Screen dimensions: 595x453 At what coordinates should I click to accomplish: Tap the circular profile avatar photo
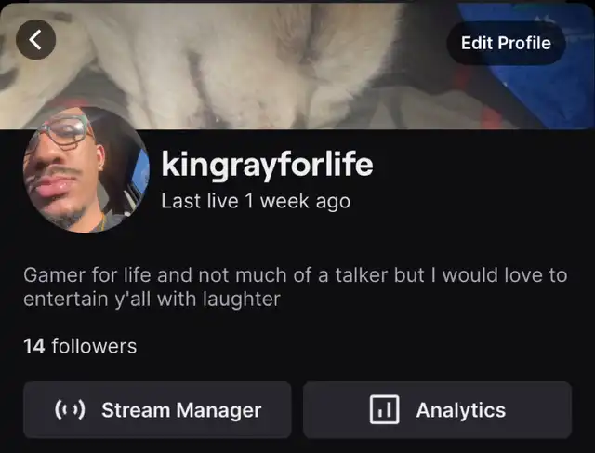pyautogui.click(x=86, y=169)
